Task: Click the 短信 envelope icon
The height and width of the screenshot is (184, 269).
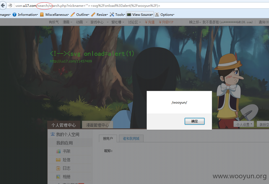Action: click(x=58, y=160)
